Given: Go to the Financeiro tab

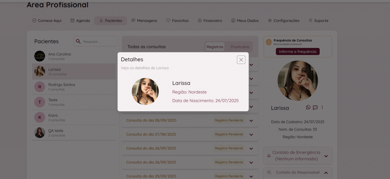Looking at the screenshot, I should [x=210, y=21].
